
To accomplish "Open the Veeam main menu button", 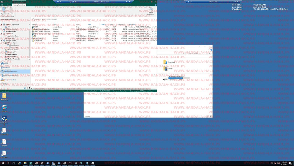I will pos(2,5).
